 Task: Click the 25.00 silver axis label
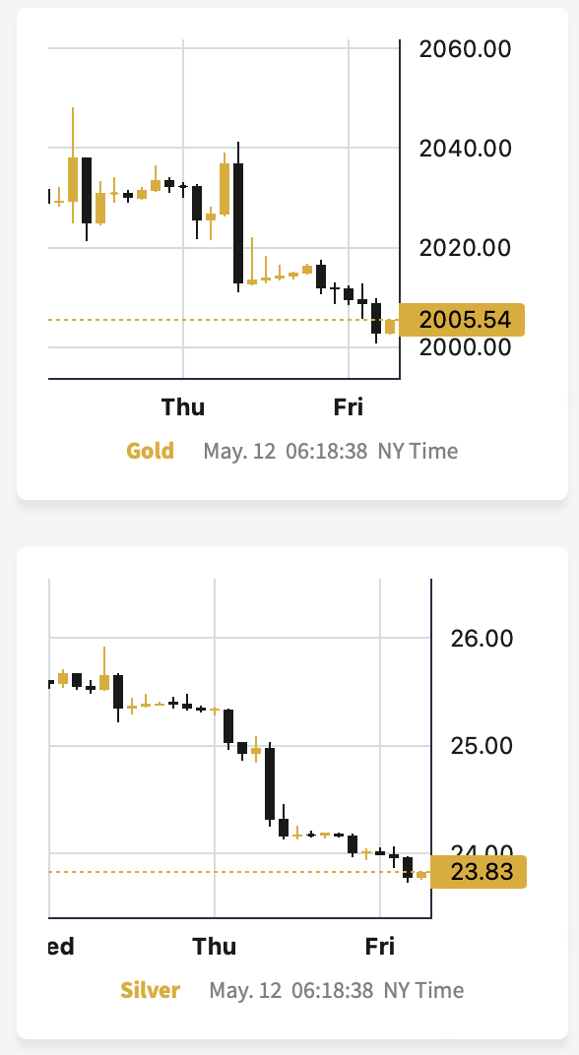pos(482,746)
